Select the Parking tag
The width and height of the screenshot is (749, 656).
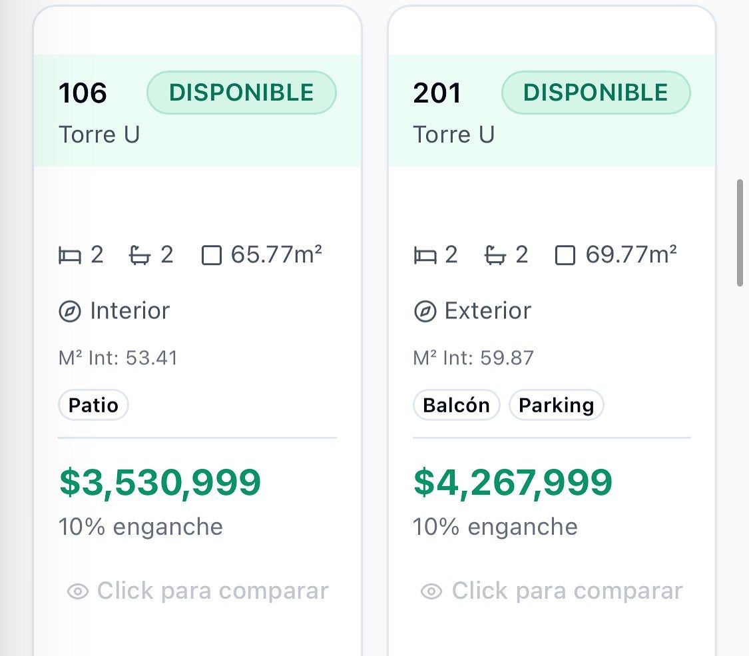point(557,405)
